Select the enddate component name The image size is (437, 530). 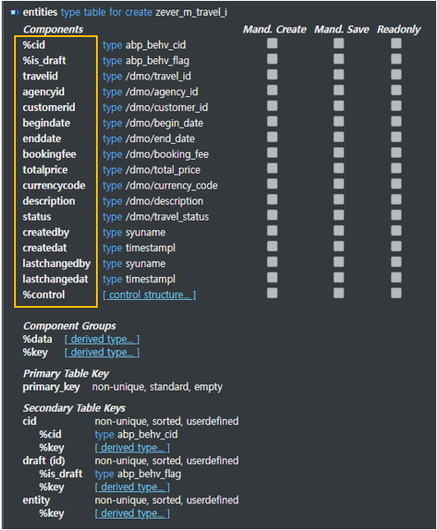coord(42,138)
